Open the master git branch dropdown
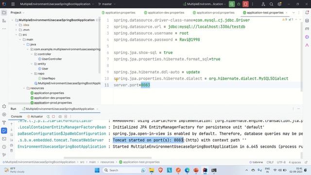311x175 pixels. (x=107, y=4)
